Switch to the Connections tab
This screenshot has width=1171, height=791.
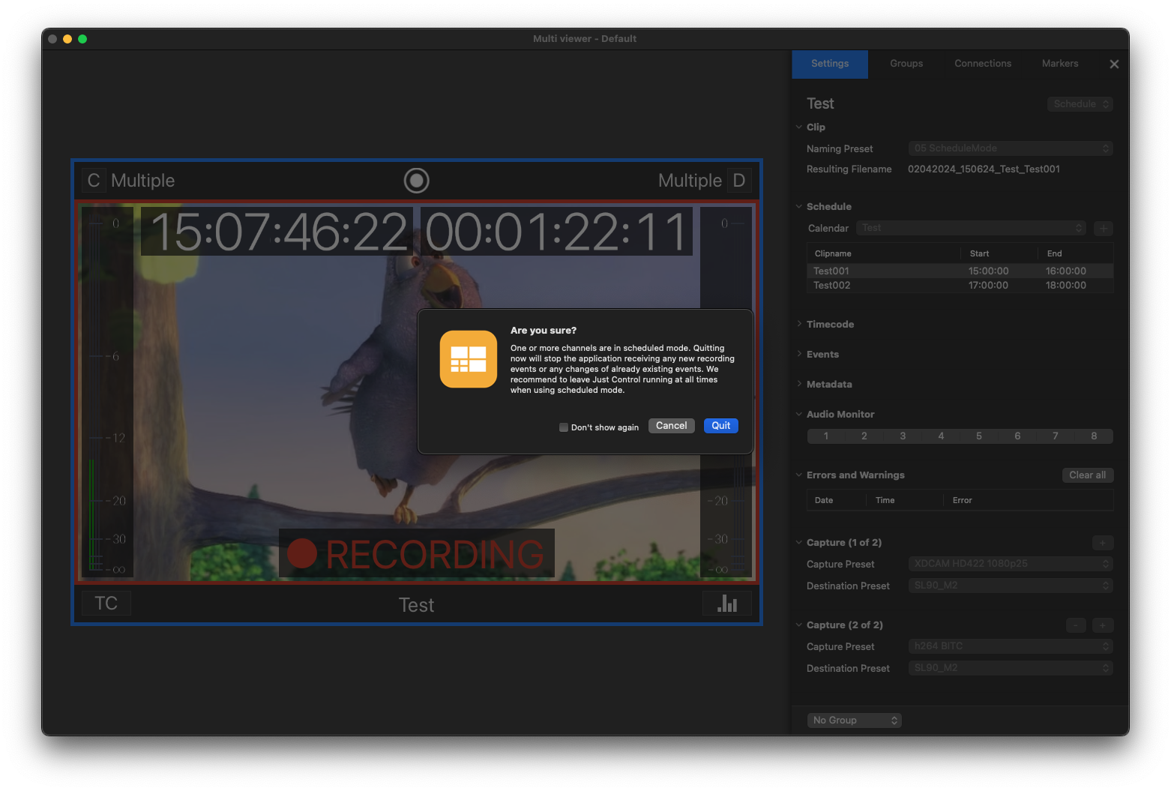click(983, 64)
